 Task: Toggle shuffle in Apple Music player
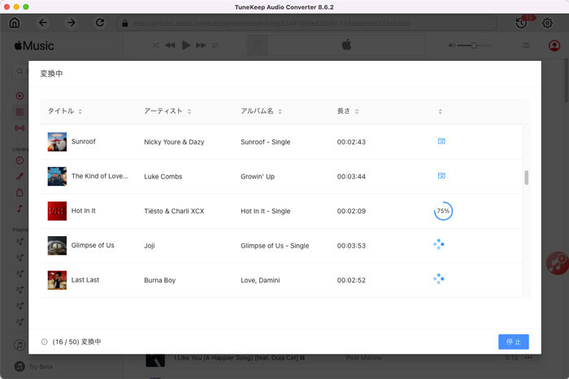(x=156, y=45)
